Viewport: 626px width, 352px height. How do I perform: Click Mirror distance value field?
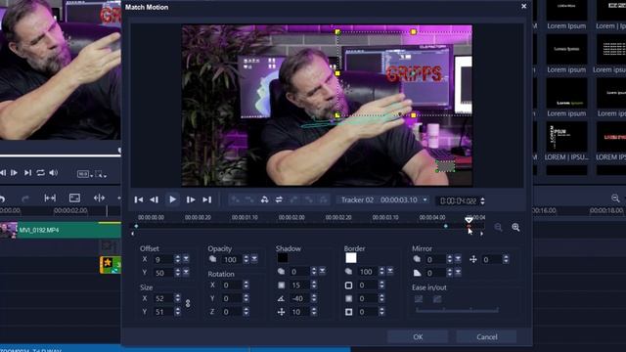[492, 260]
